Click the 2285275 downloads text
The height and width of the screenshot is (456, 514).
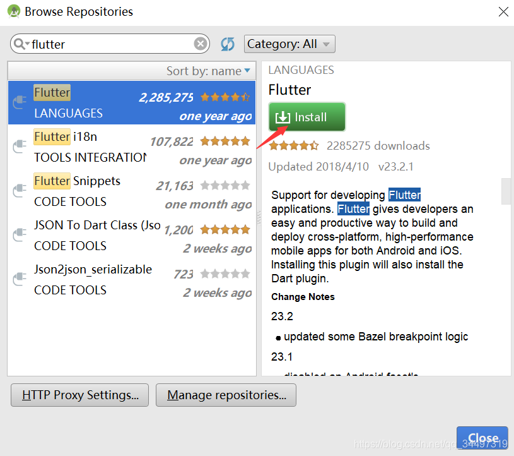click(378, 146)
